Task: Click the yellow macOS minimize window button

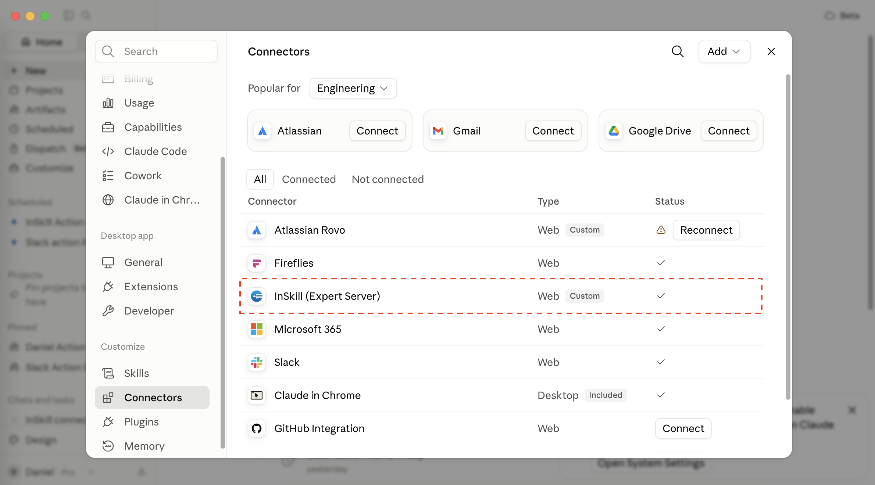Action: click(x=30, y=16)
